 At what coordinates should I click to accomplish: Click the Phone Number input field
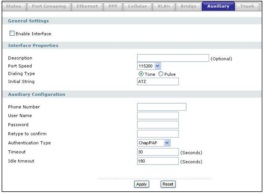162,107
